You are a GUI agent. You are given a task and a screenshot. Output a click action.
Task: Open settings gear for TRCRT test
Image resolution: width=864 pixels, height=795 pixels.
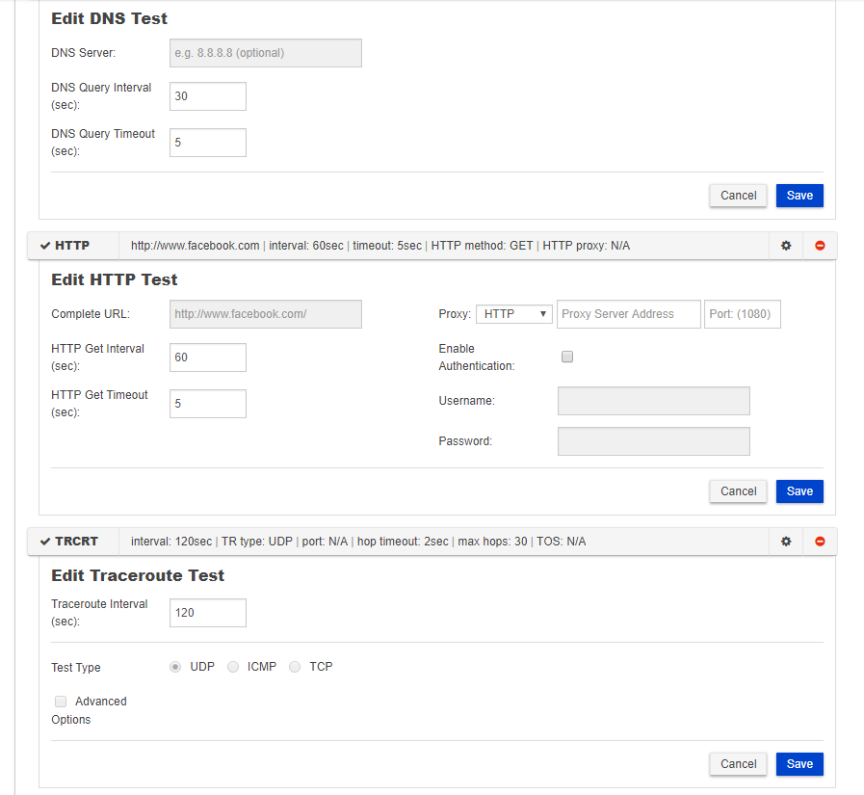click(x=786, y=542)
